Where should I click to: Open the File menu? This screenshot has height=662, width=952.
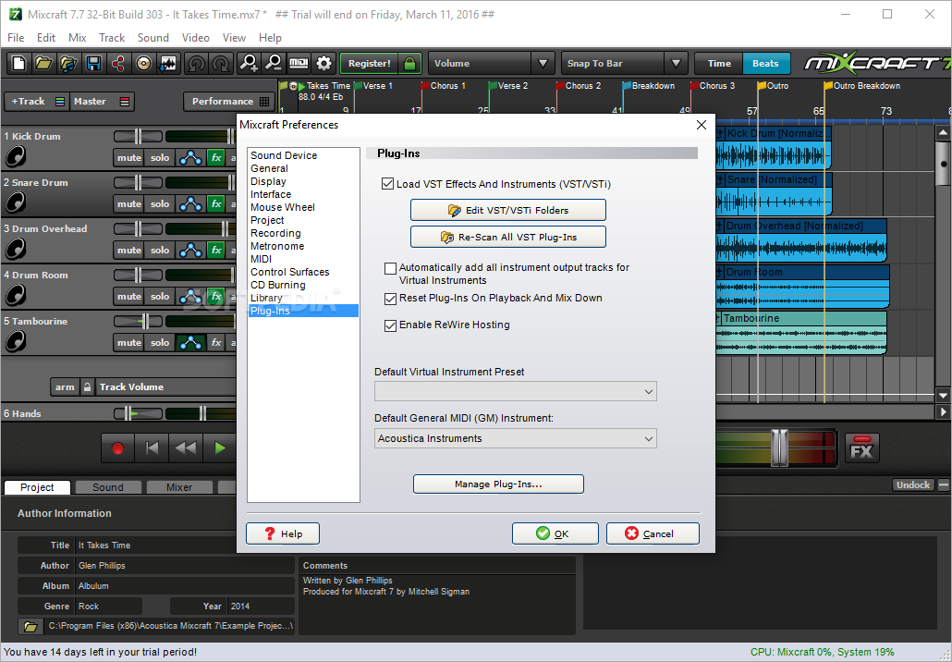[x=16, y=38]
